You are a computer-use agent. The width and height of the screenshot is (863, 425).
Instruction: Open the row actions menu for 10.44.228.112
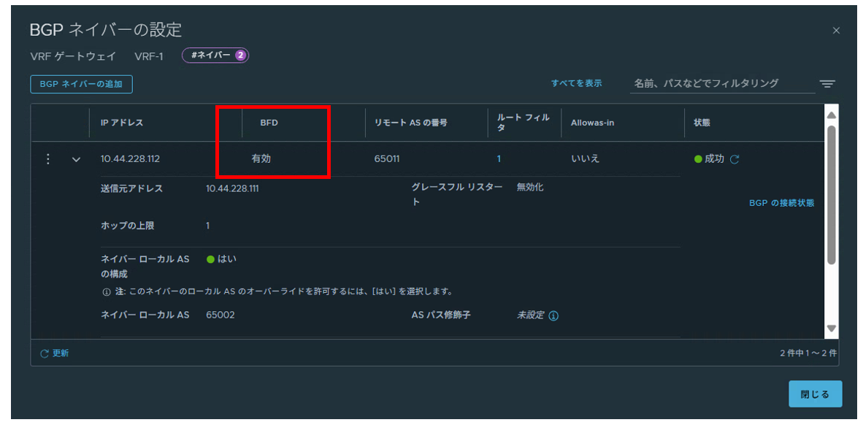(48, 159)
